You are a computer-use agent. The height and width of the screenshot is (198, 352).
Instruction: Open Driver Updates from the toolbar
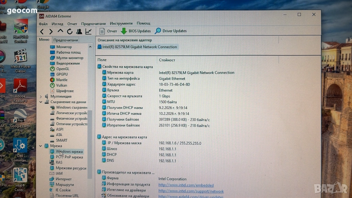point(170,31)
